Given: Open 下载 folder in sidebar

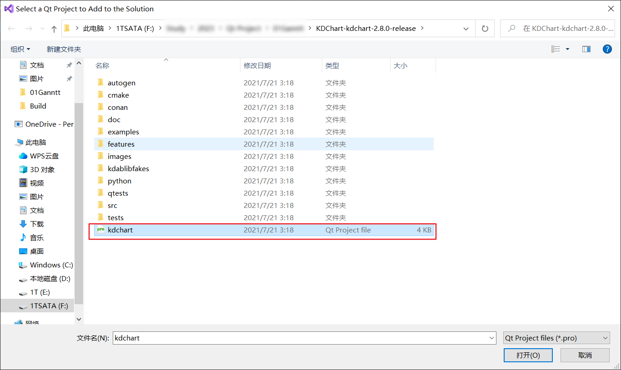Looking at the screenshot, I should click(x=37, y=224).
